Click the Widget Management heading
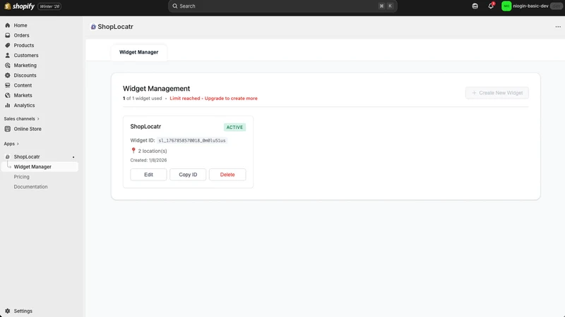 (156, 89)
